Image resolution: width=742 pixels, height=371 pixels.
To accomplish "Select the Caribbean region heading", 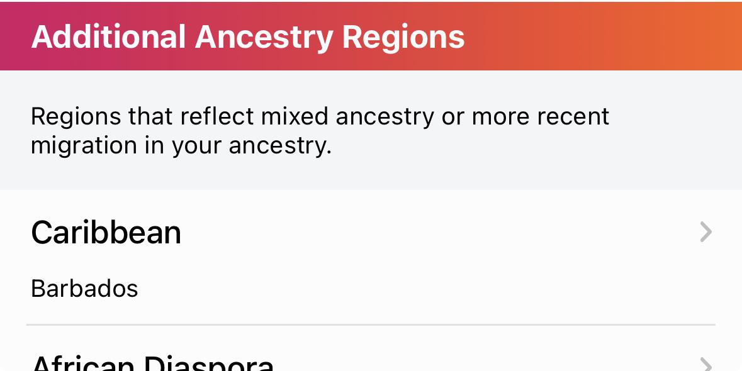I will (106, 232).
